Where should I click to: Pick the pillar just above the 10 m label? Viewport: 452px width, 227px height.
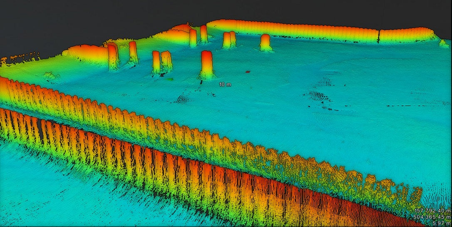click(x=207, y=64)
